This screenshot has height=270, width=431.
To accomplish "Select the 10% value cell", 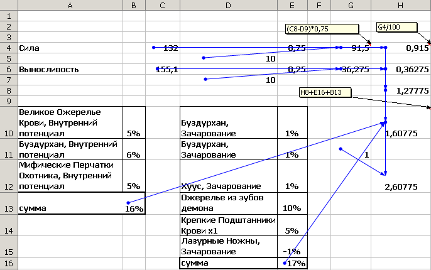I will tap(293, 203).
